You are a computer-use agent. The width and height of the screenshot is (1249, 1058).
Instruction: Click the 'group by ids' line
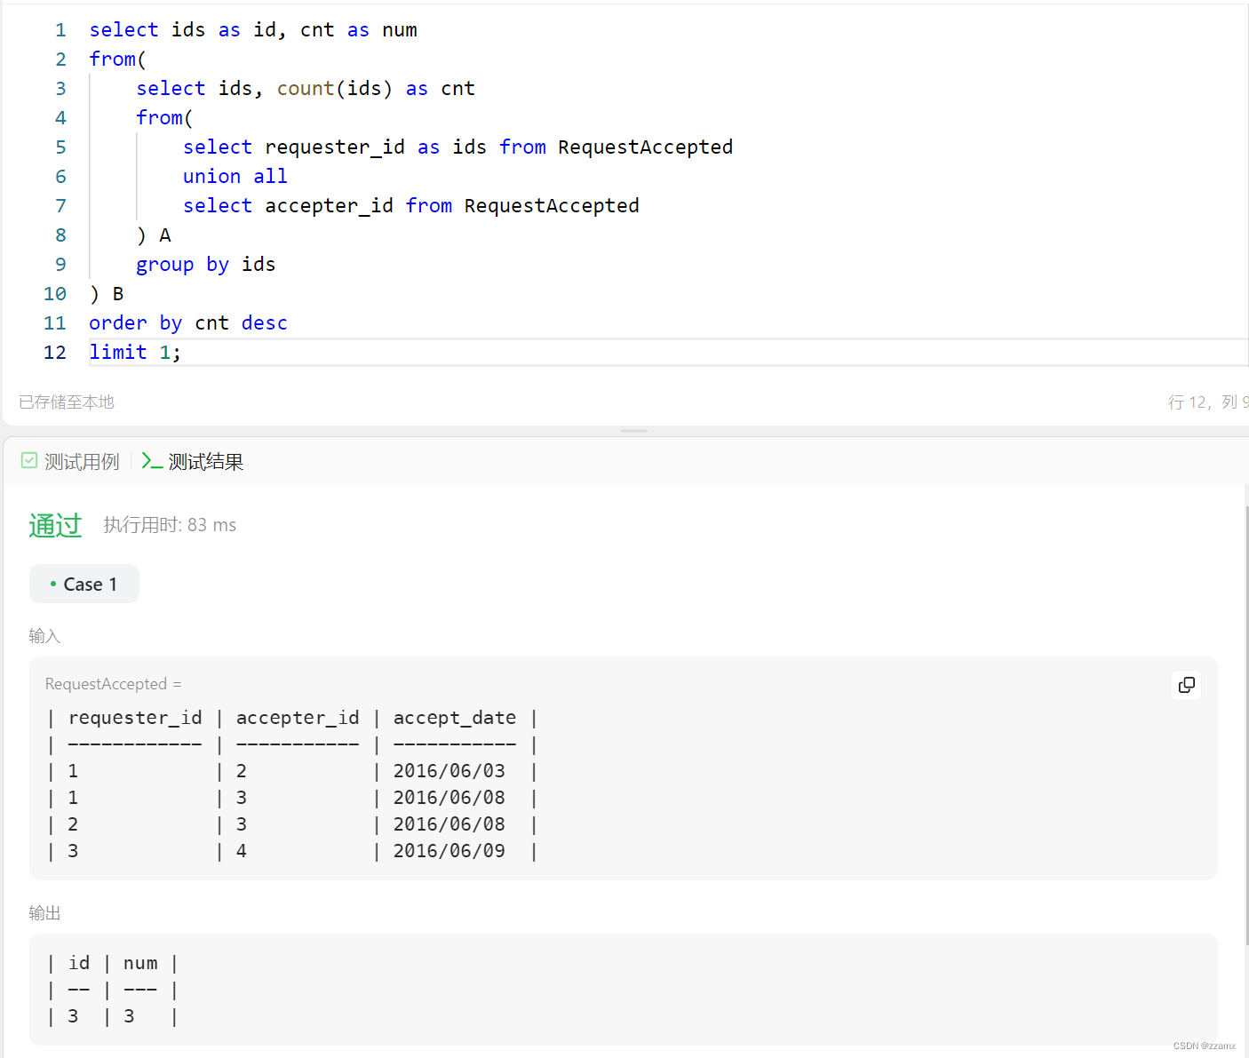206,264
